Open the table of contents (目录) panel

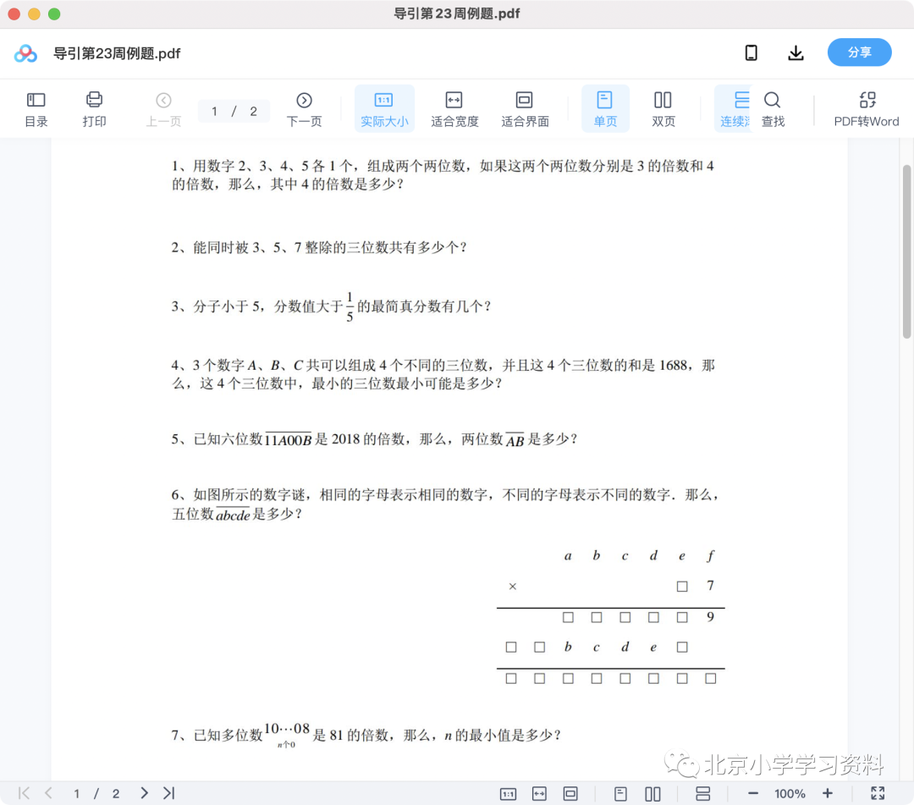coord(36,109)
